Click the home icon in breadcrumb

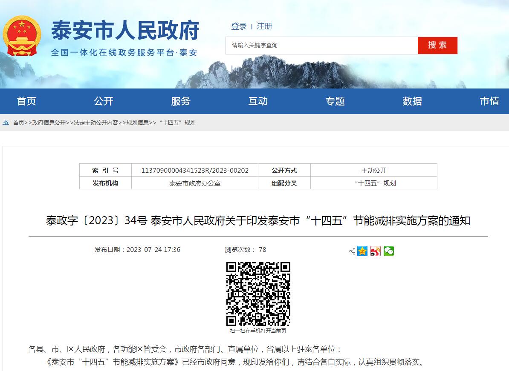point(6,123)
